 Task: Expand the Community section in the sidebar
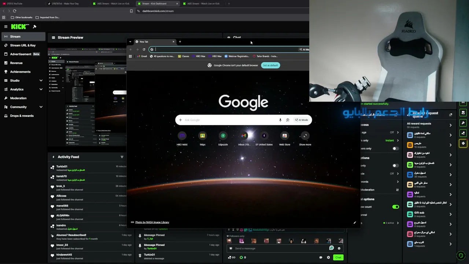tap(41, 107)
